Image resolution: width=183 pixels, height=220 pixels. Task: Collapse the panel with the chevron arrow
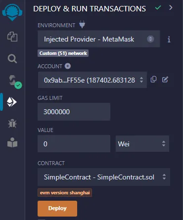coord(171,7)
